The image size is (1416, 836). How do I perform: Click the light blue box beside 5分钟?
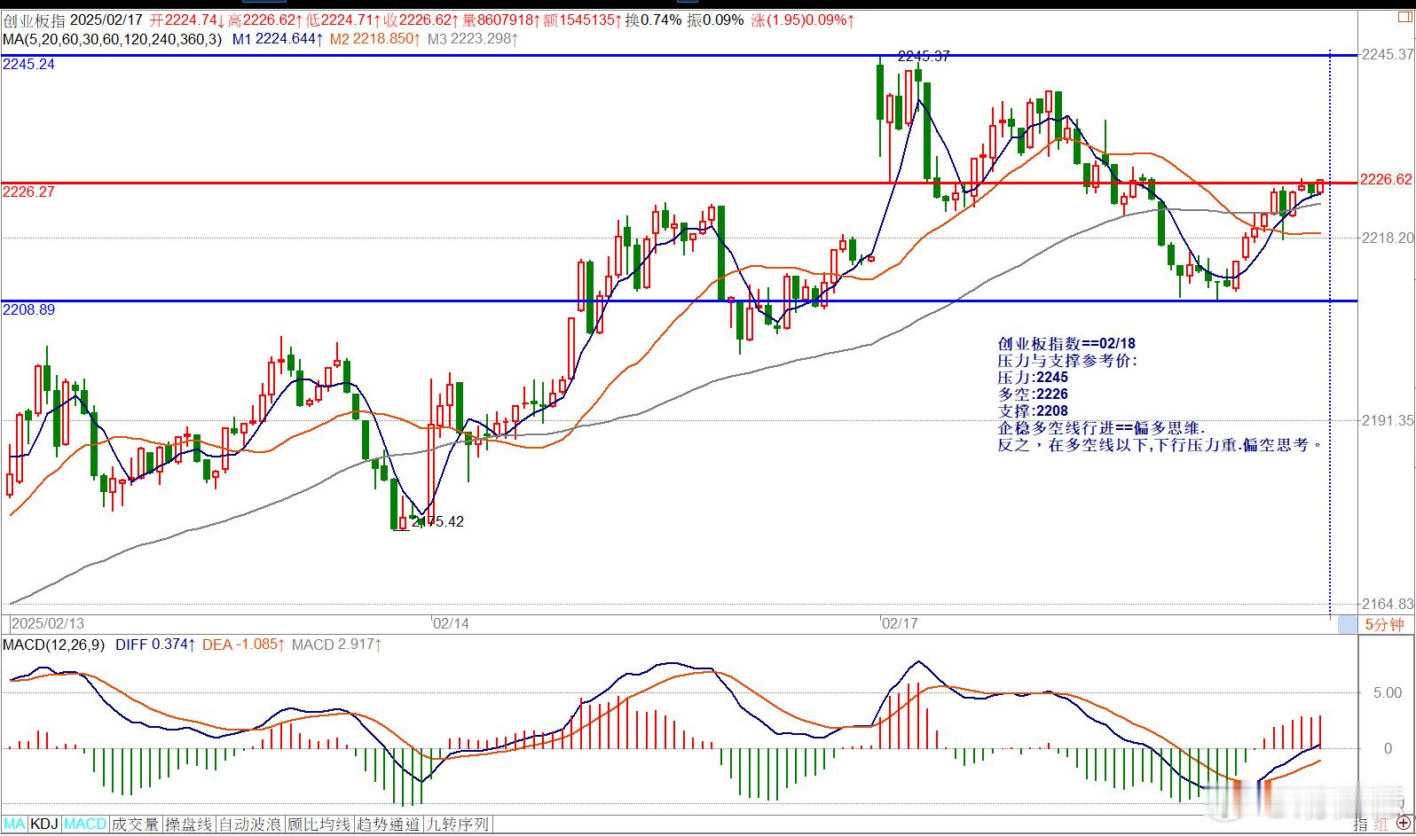point(1347,624)
